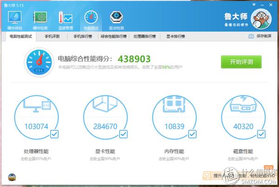Click the speedometer gauge score icon

tap(39, 62)
